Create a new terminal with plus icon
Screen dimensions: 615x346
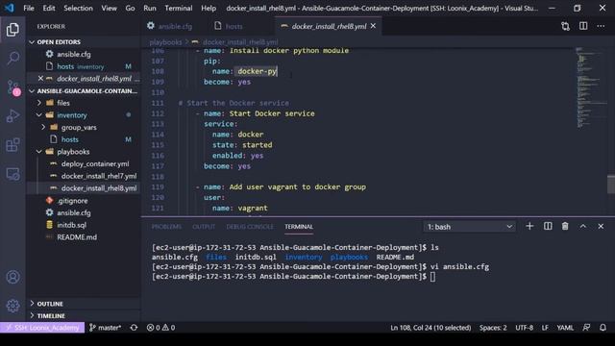529,227
